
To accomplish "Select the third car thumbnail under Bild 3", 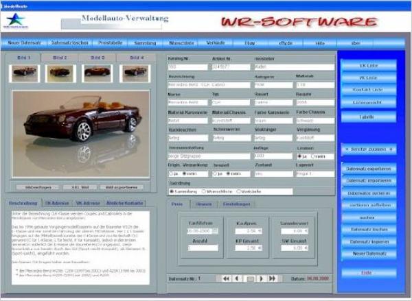I will 97,71.
